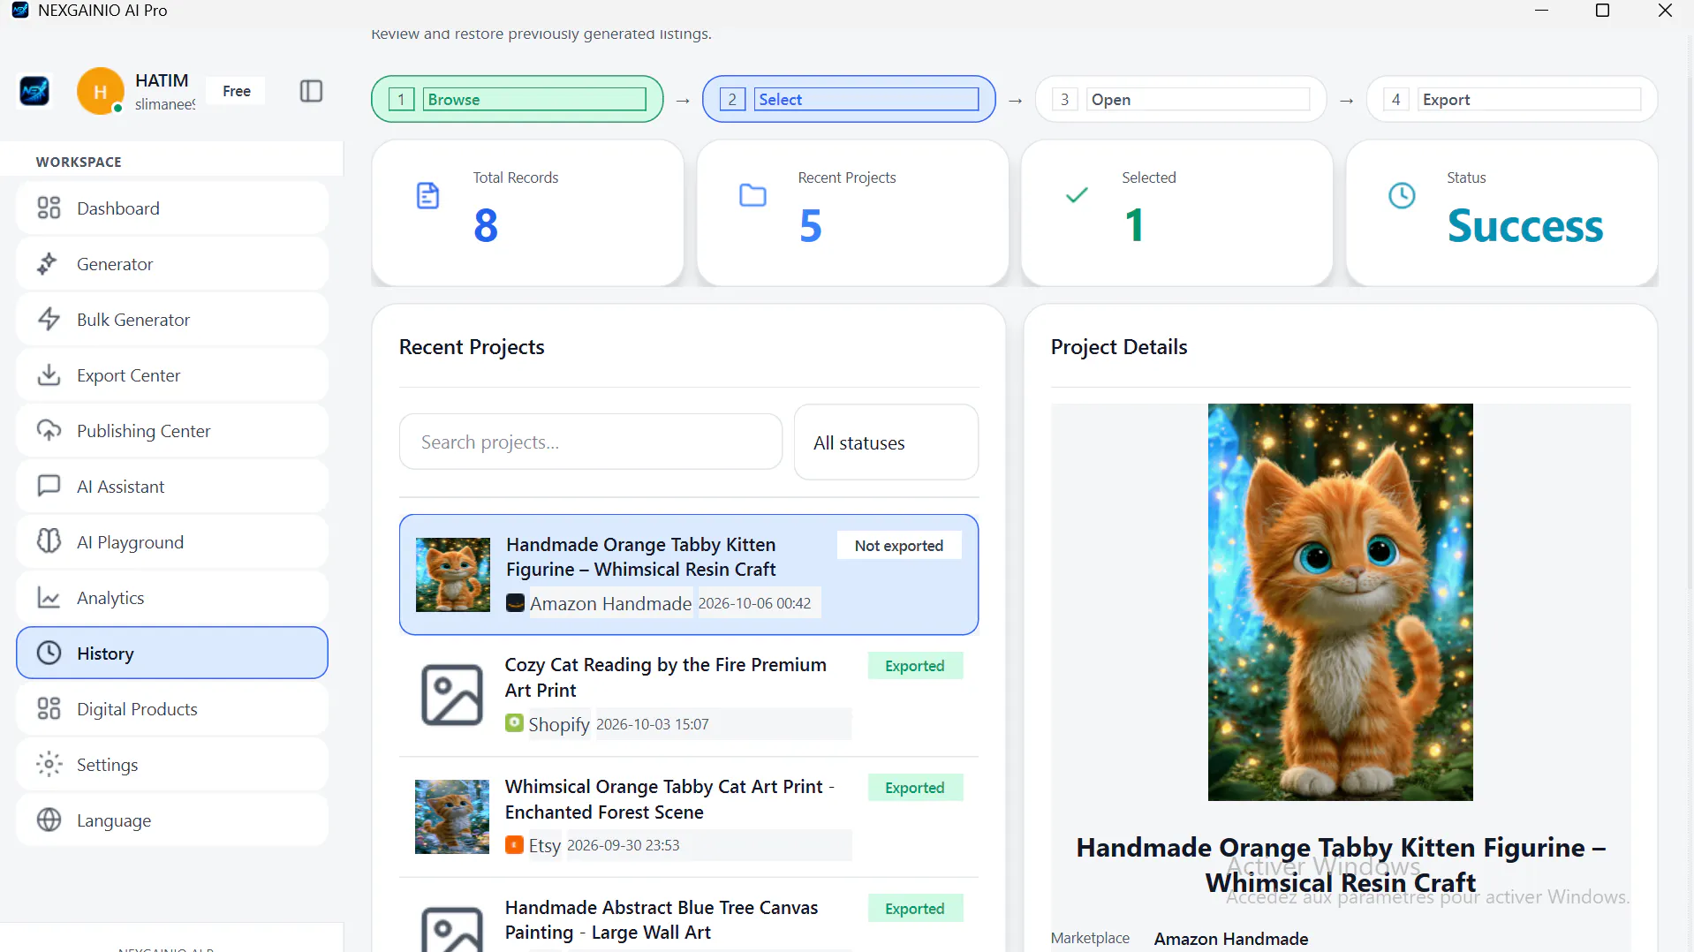Click the Not exported status badge

click(x=899, y=546)
